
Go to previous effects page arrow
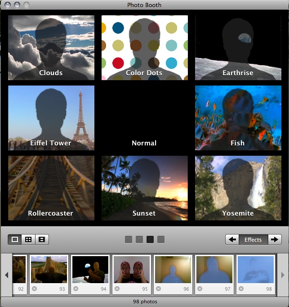(232, 239)
